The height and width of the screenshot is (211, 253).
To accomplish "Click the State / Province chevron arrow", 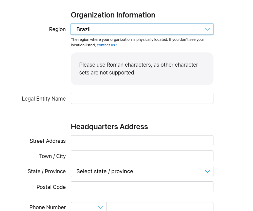I will (x=207, y=171).
